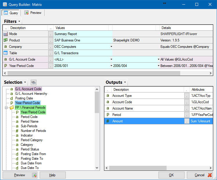217x180 pixels.
Task: Open the second value dropdown for G/L Account Code
Action: point(158,59)
